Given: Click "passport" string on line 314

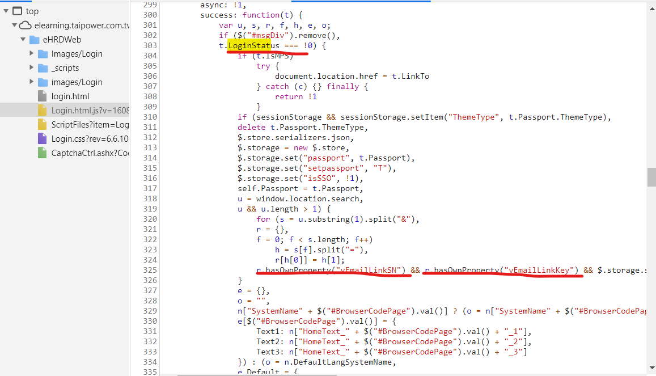Looking at the screenshot, I should [327, 158].
